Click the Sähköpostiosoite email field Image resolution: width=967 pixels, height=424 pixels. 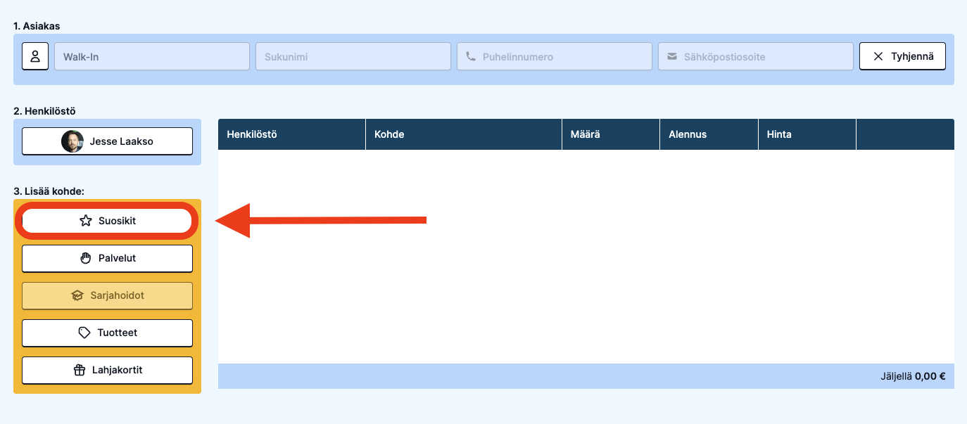click(756, 56)
